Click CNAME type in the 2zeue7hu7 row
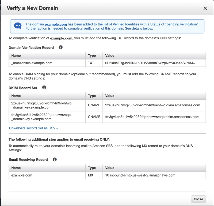The width and height of the screenshot is (214, 206). [94, 105]
